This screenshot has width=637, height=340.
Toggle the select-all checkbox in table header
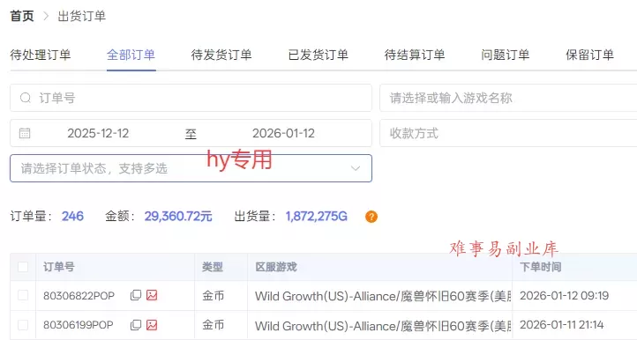click(23, 267)
